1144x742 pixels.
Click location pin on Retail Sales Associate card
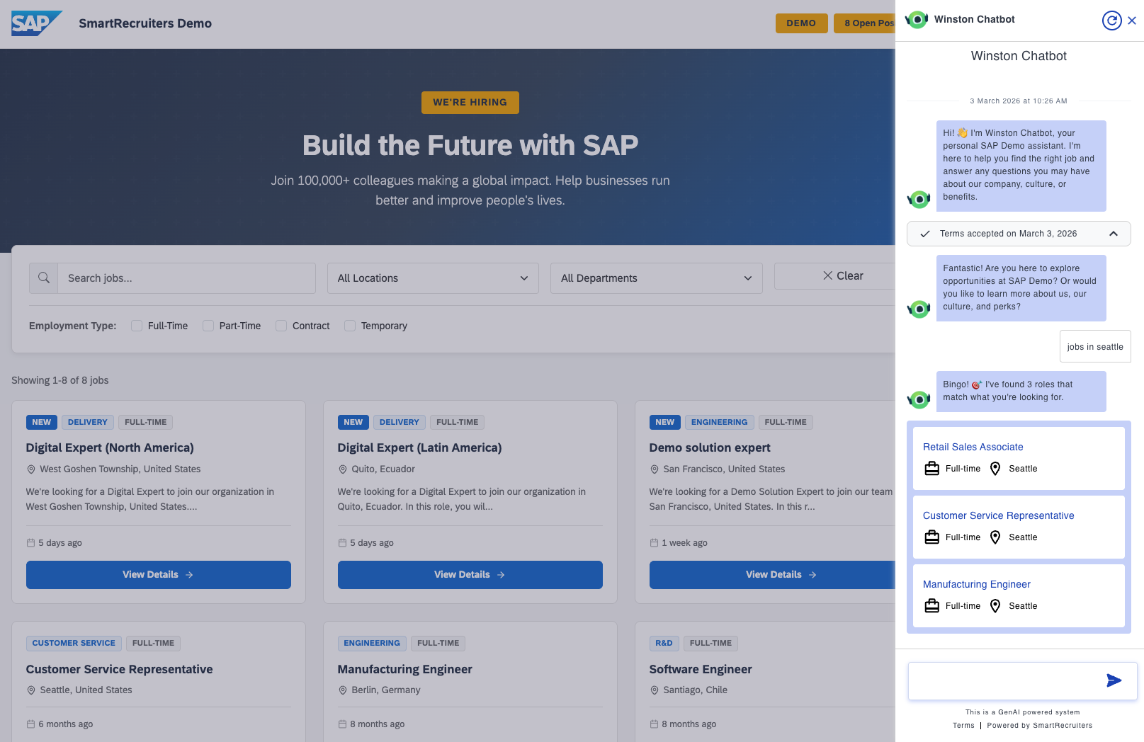(x=995, y=469)
